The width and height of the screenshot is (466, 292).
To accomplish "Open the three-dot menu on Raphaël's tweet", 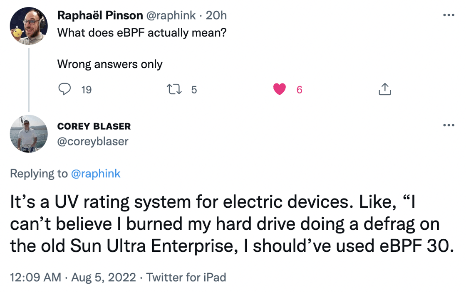I will tap(449, 15).
